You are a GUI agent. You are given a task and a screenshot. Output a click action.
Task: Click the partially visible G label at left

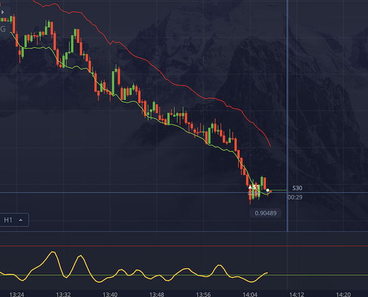tap(3, 29)
